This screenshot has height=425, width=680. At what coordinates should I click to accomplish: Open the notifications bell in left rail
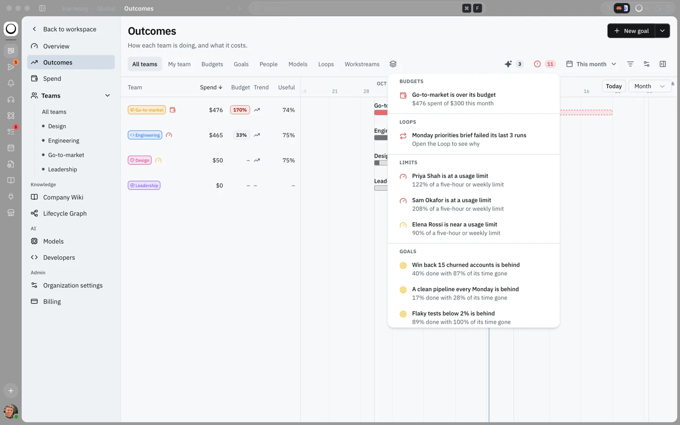tap(11, 83)
